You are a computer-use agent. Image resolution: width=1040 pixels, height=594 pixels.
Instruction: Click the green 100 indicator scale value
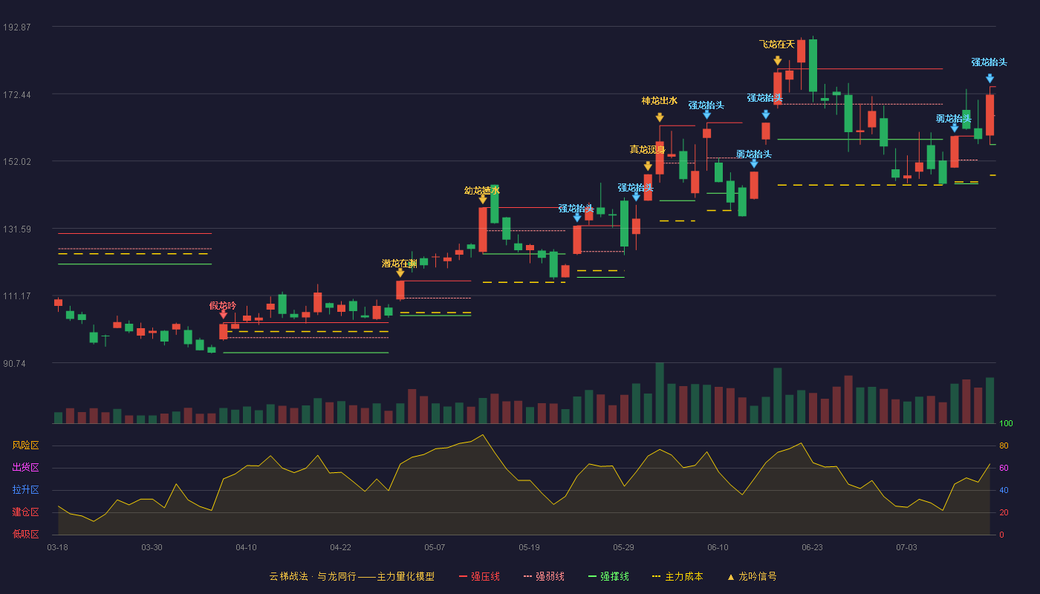[1006, 424]
